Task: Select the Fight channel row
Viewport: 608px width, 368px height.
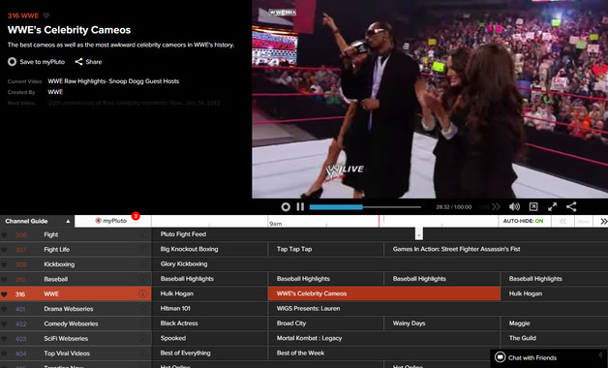Action: (x=76, y=234)
